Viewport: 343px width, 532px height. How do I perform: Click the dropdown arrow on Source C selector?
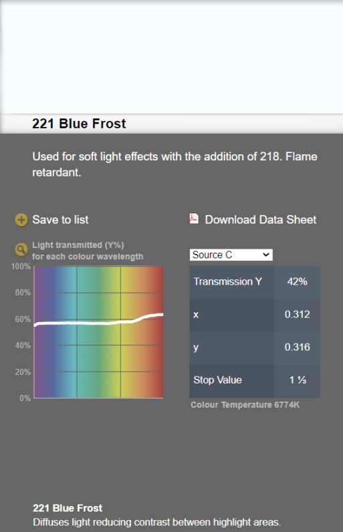click(266, 255)
